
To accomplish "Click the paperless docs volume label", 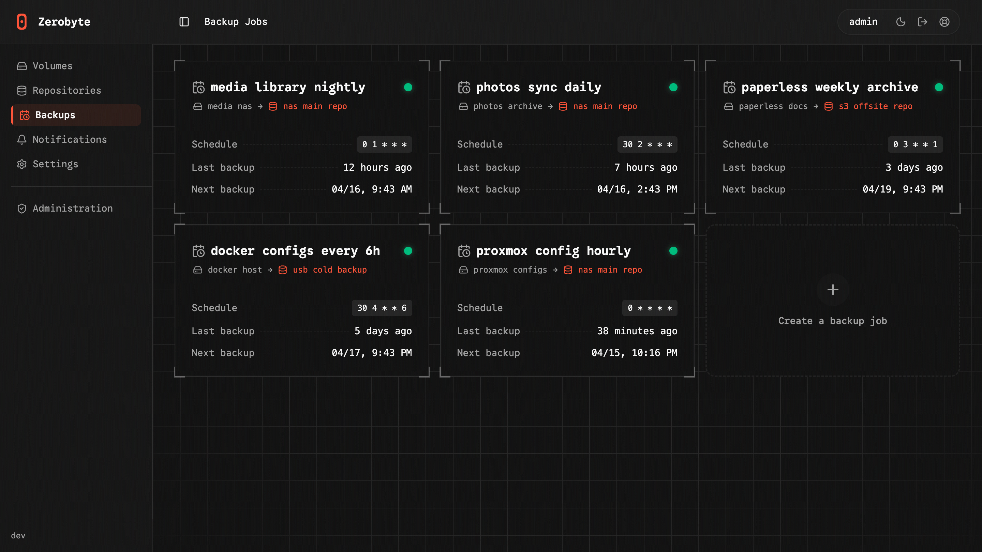I will click(x=773, y=106).
